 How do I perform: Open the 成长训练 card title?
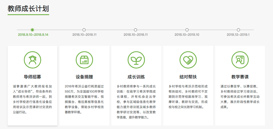(x=136, y=76)
